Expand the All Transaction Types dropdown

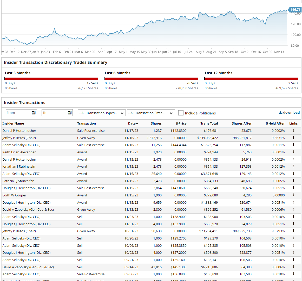(x=102, y=113)
